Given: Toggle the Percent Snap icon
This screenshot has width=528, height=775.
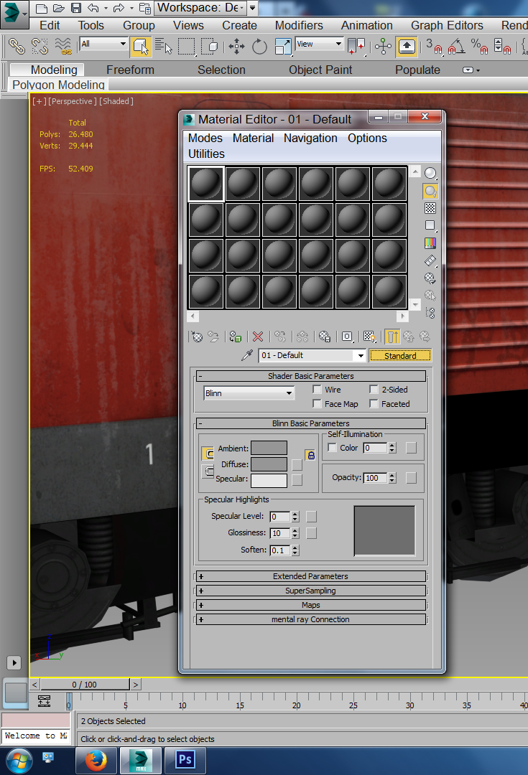Looking at the screenshot, I should pyautogui.click(x=479, y=47).
